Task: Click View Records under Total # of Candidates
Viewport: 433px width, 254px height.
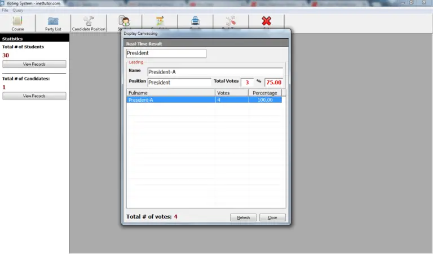Action: [x=34, y=96]
